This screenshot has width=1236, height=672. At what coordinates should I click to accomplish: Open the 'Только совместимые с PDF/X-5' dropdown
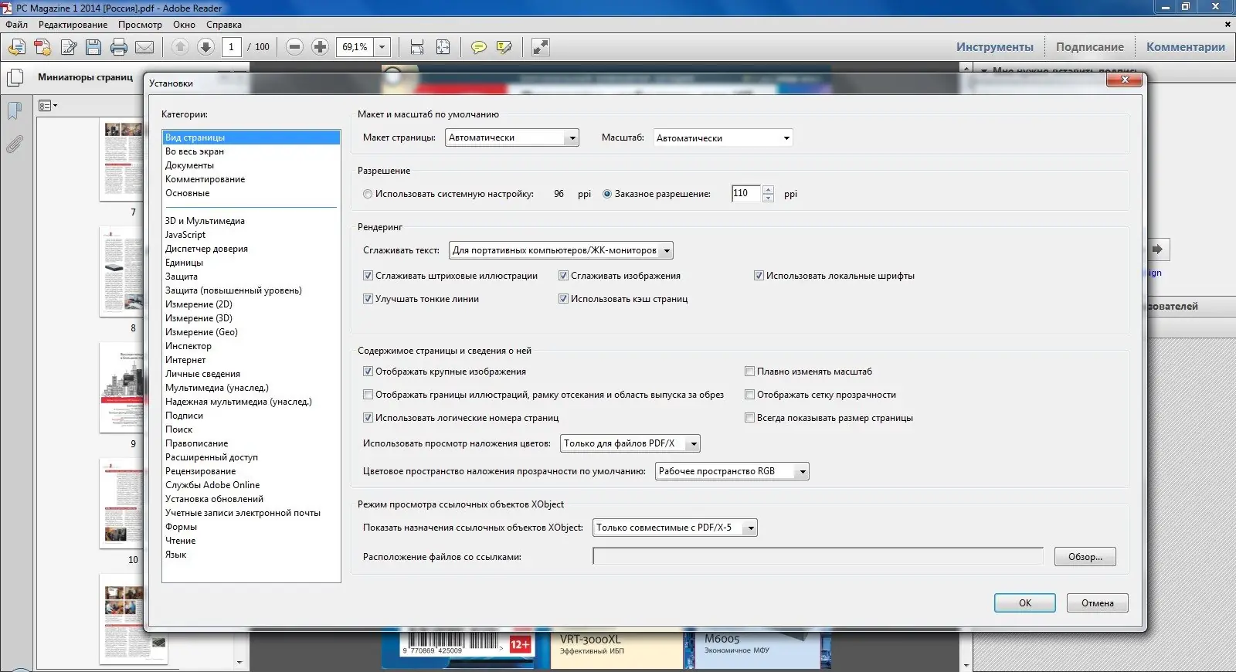[675, 528]
